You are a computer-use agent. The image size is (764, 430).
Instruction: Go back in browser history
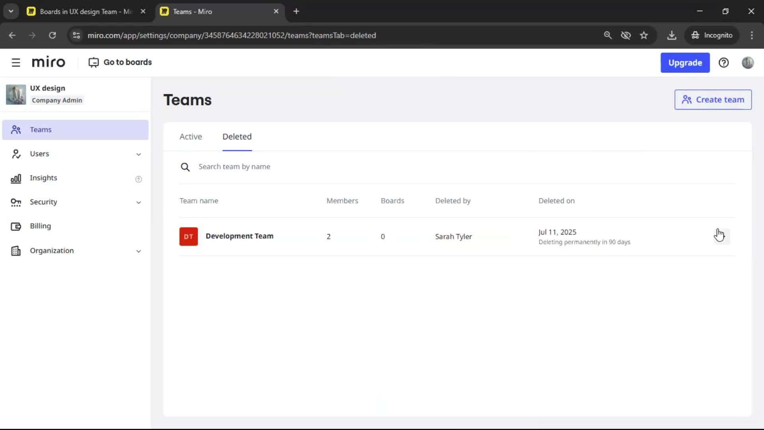click(x=12, y=35)
